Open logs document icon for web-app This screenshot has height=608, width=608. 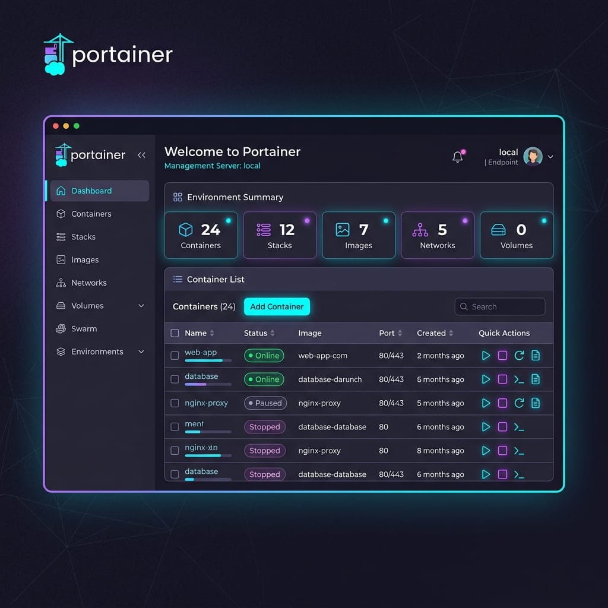(x=536, y=356)
